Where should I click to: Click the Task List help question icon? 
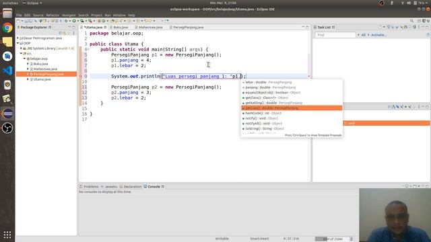click(x=428, y=35)
